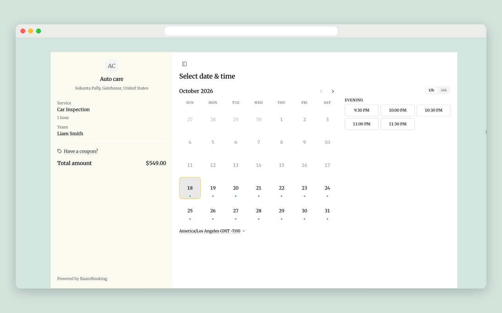Screen dimensions: 502x313
Task: Click the browser address bar
Action: point(251,31)
